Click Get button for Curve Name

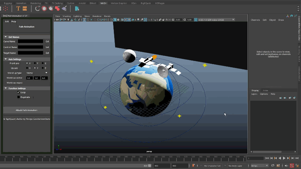pyautogui.click(x=47, y=41)
